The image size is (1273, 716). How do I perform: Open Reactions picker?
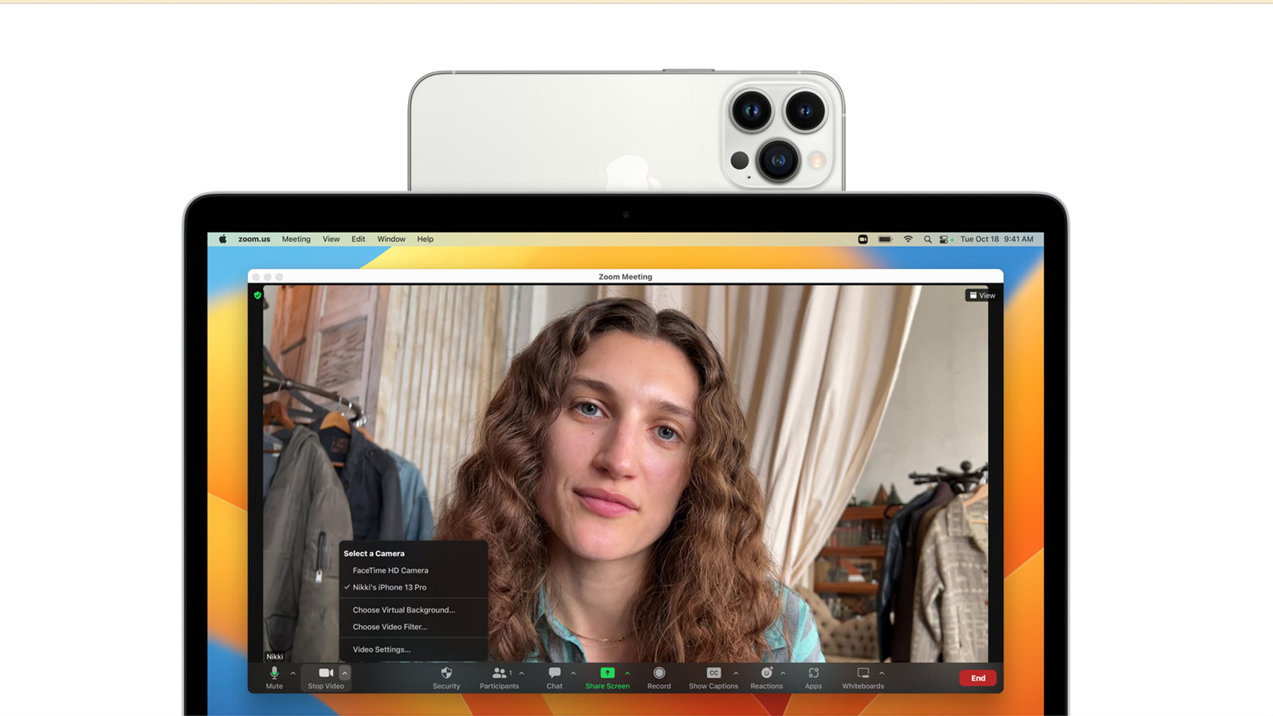(x=766, y=678)
